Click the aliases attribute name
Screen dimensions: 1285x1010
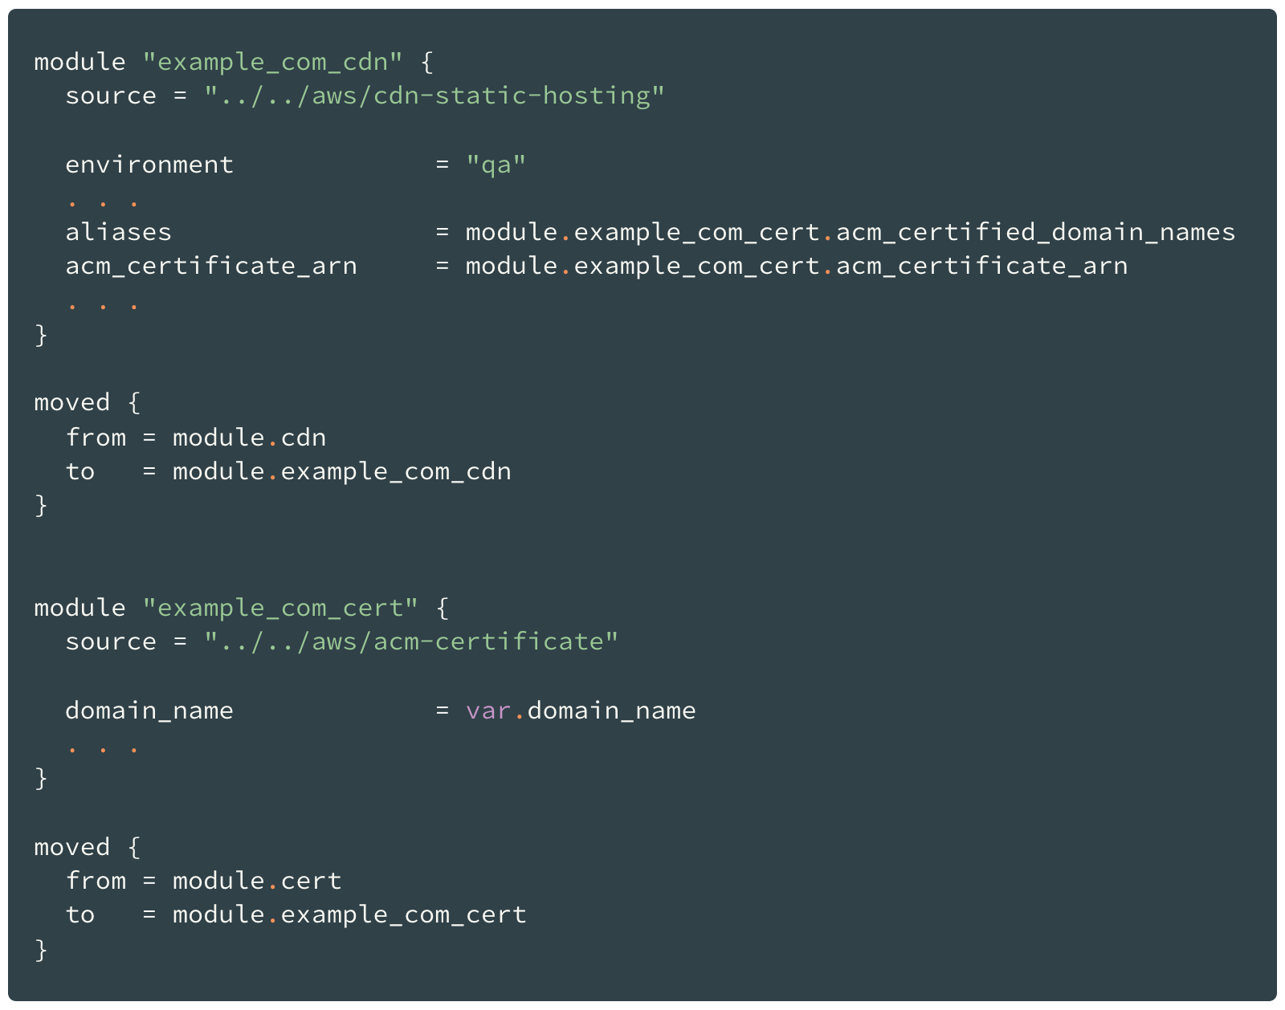pos(119,233)
